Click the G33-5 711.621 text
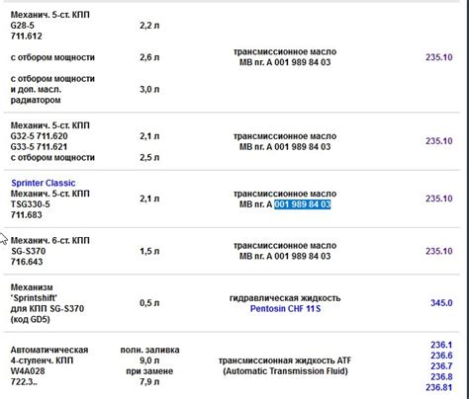Screen dimensions: 469x399 (39, 147)
